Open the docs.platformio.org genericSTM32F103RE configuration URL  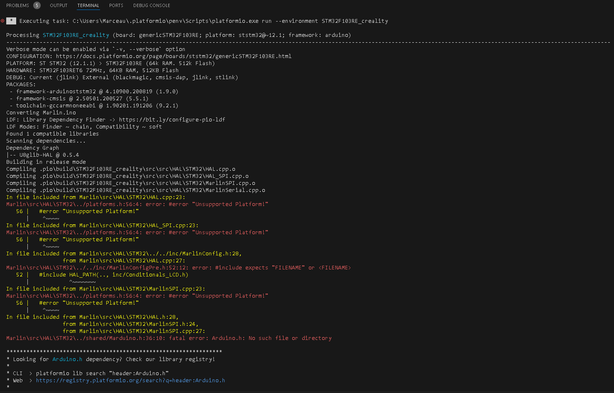174,56
